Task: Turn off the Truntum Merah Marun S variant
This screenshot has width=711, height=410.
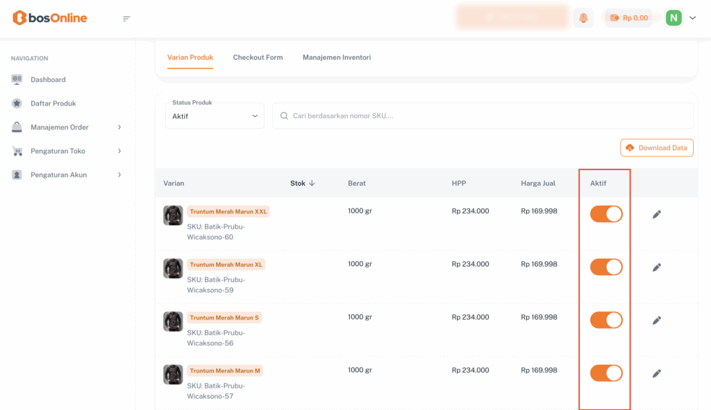Action: tap(606, 320)
